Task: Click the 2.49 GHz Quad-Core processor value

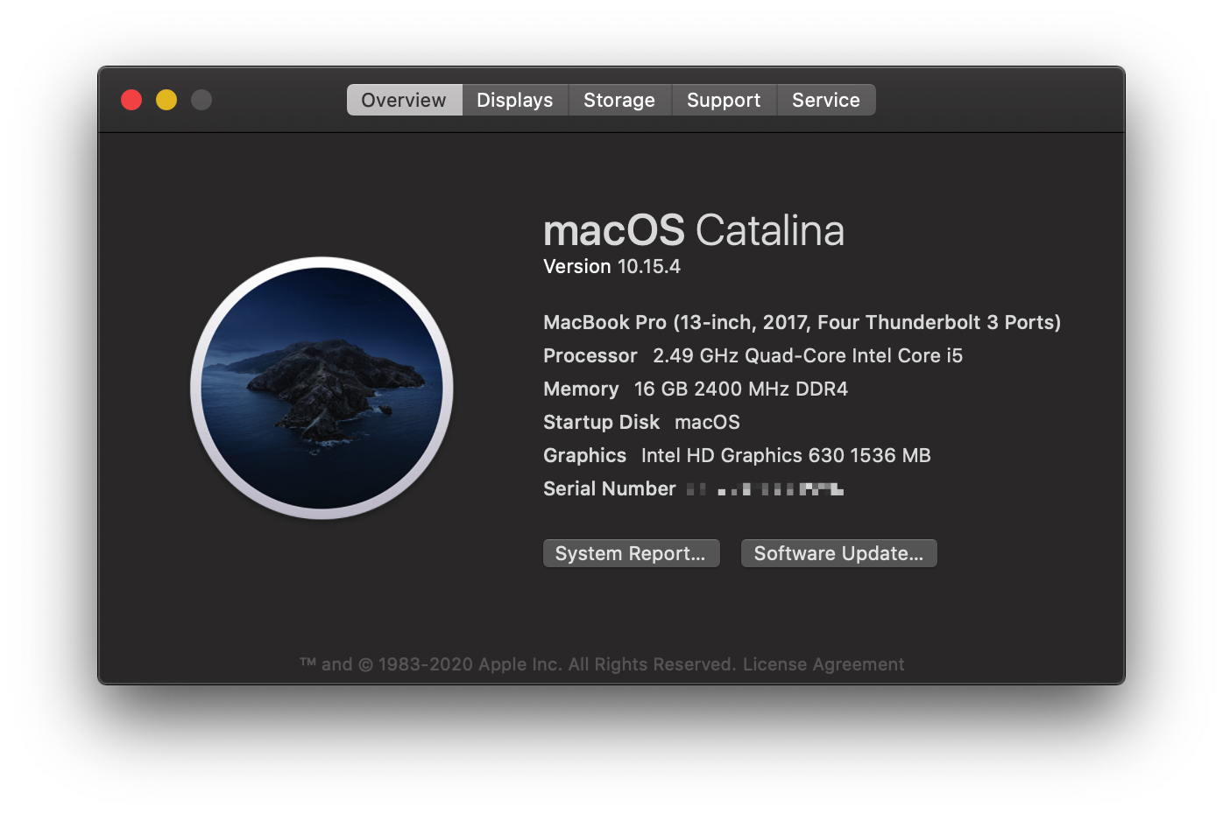Action: (x=808, y=356)
